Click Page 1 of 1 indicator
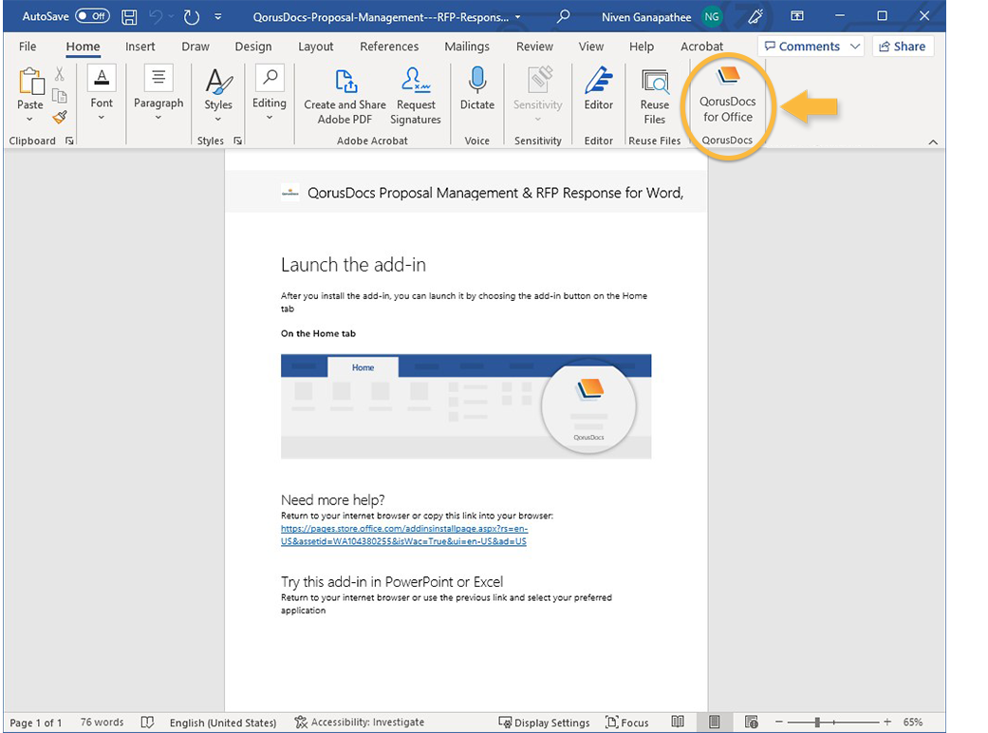The width and height of the screenshot is (988, 733). (36, 723)
